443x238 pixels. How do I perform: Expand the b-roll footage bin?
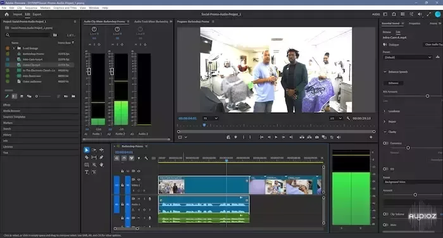coord(13,48)
